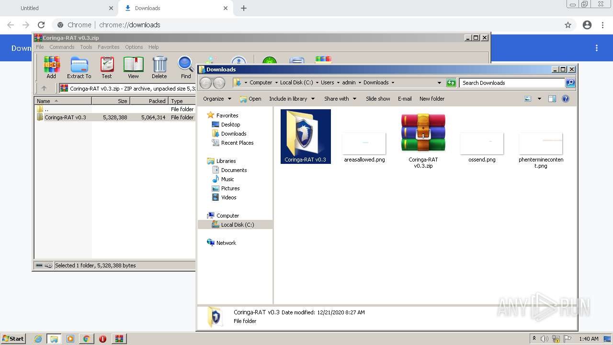This screenshot has height=345, width=613.
Task: Bookmark this page with the star icon
Action: click(568, 25)
